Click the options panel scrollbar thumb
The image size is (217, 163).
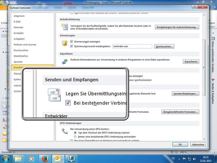pos(204,67)
